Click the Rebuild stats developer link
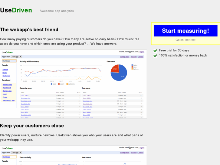Image resolution: width=220 pixels, height=165 pixels. [7, 85]
